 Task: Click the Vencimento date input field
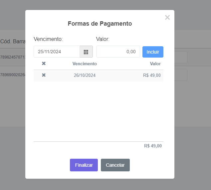(57, 52)
